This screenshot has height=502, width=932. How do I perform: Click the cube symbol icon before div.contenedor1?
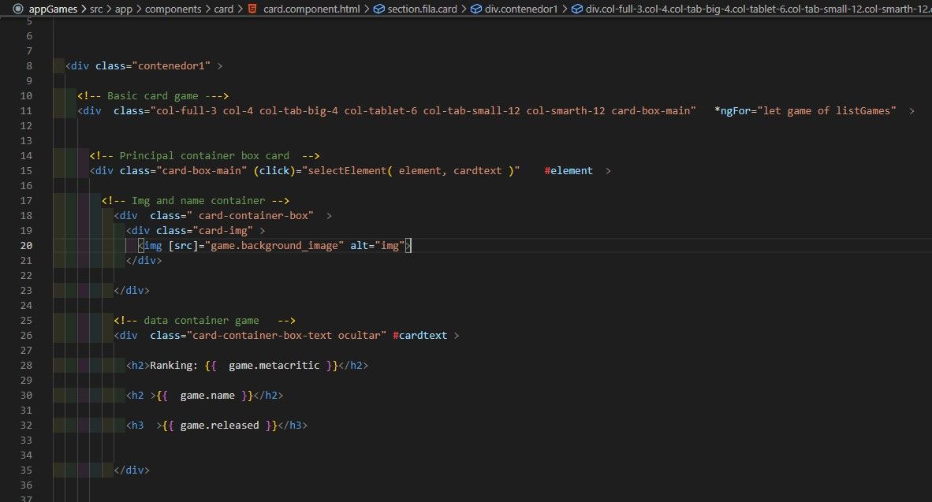click(x=476, y=9)
